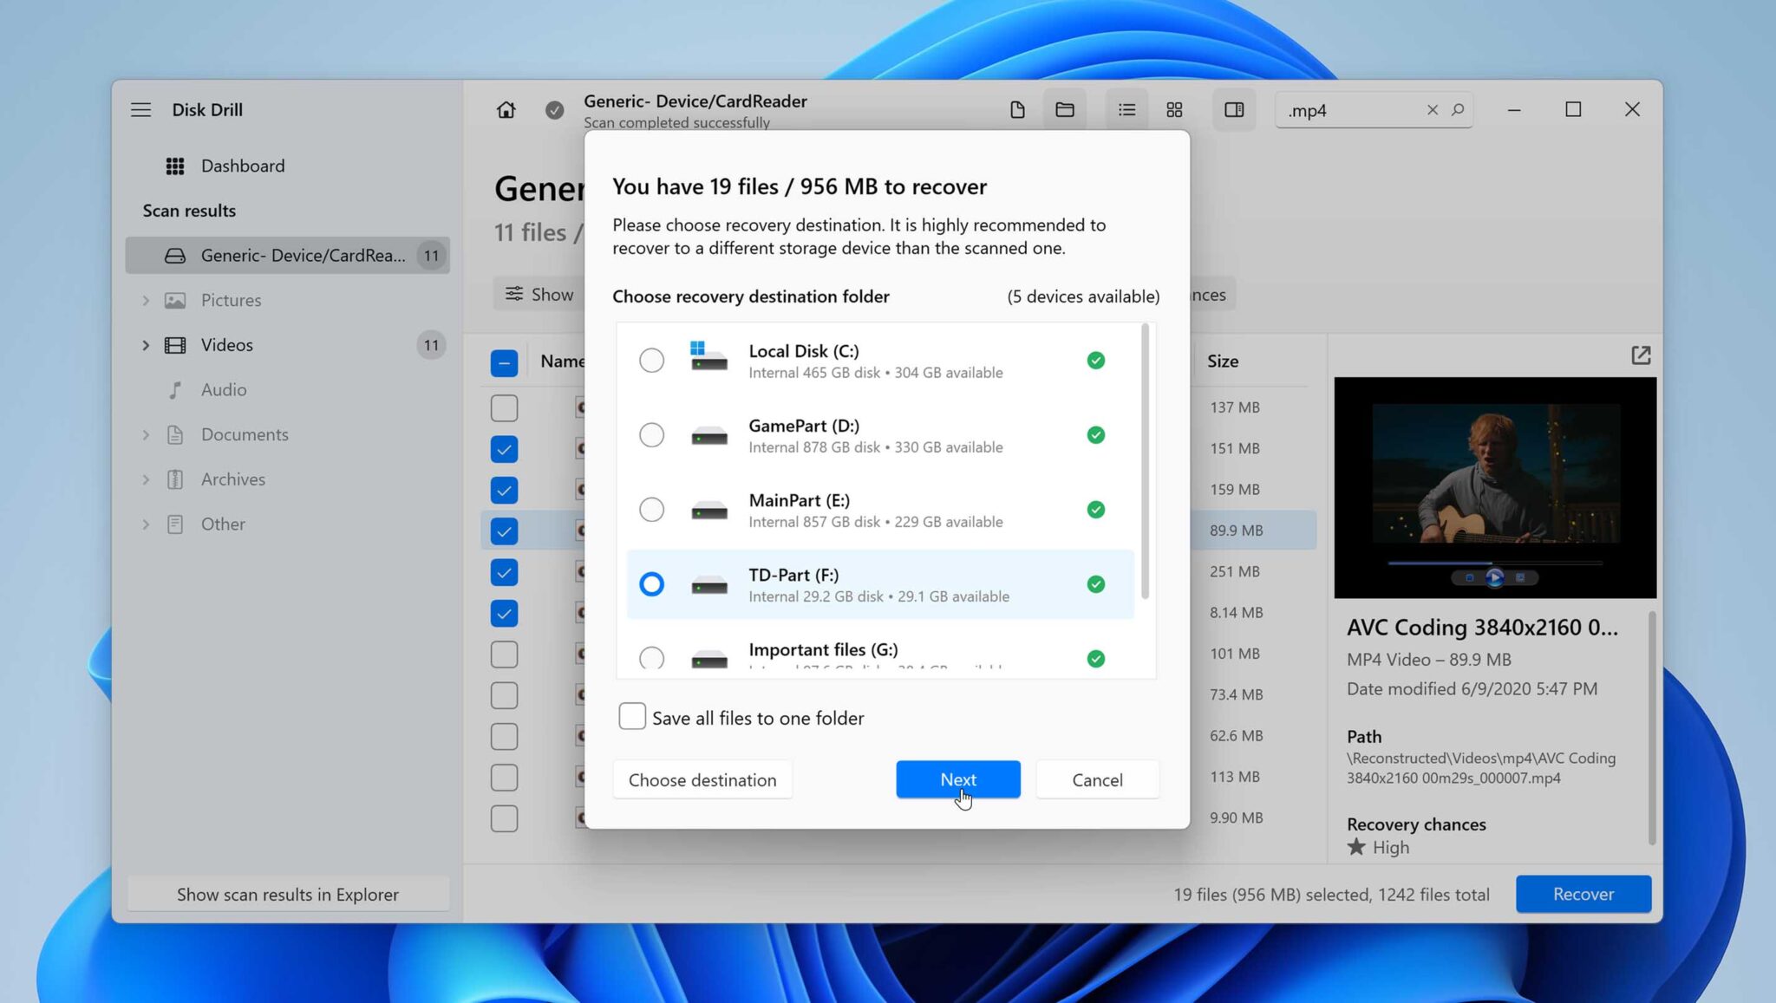Enable Save all files to one folder
This screenshot has height=1003, width=1776.
point(632,716)
